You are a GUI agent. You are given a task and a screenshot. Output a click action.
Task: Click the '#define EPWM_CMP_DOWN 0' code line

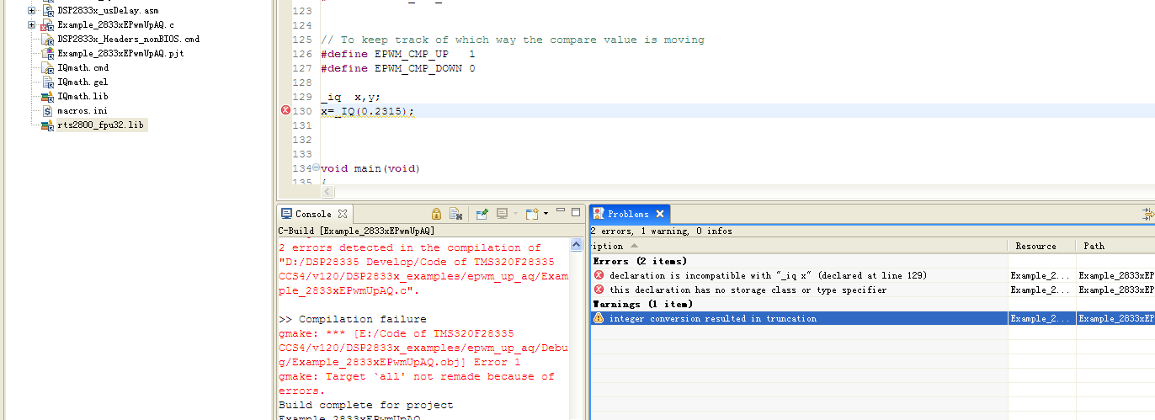(397, 68)
